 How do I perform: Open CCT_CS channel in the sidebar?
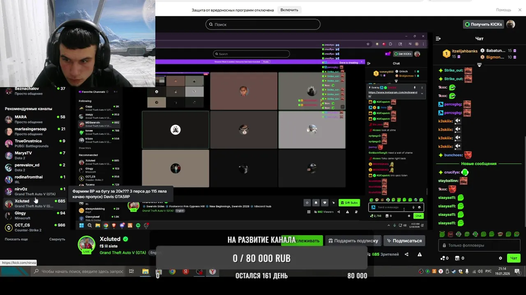pyautogui.click(x=35, y=227)
